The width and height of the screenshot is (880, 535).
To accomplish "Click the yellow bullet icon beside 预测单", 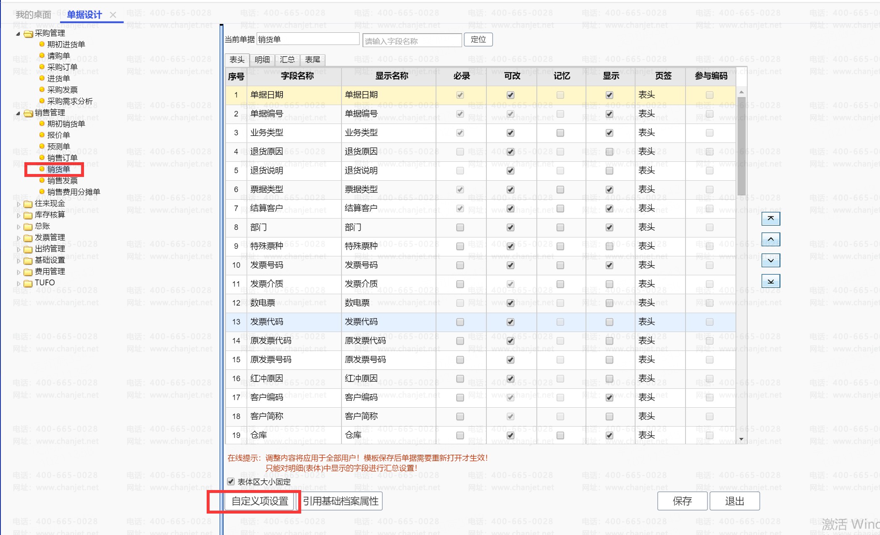I will (42, 146).
